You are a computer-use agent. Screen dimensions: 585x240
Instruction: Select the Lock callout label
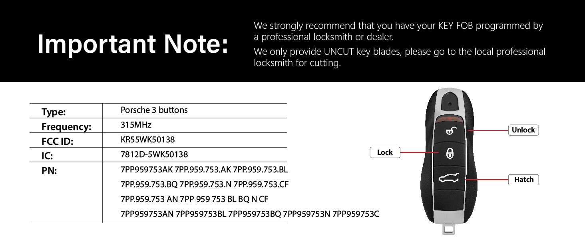[385, 152]
